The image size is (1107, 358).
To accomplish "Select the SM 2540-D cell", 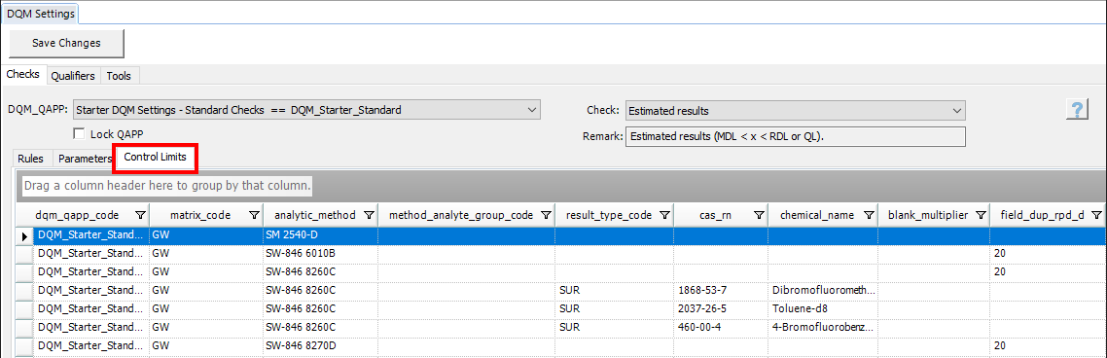I will pyautogui.click(x=320, y=235).
